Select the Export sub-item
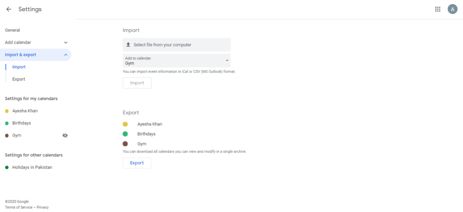The width and height of the screenshot is (463, 212). pyautogui.click(x=19, y=79)
